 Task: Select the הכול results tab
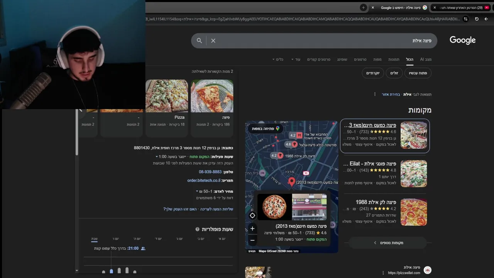click(409, 59)
